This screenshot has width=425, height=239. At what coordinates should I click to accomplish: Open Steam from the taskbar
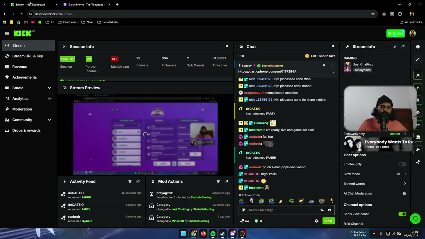[222, 234]
